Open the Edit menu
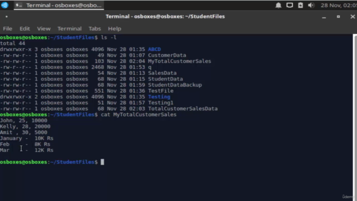The image size is (357, 201). click(x=25, y=28)
